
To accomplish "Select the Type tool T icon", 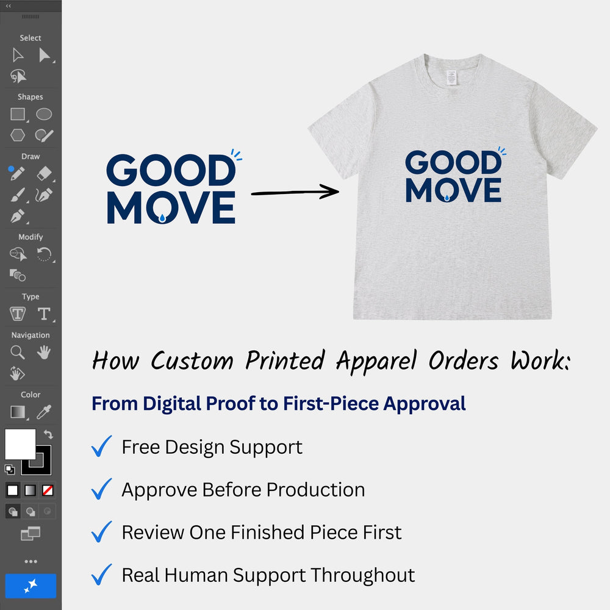I will [x=44, y=314].
